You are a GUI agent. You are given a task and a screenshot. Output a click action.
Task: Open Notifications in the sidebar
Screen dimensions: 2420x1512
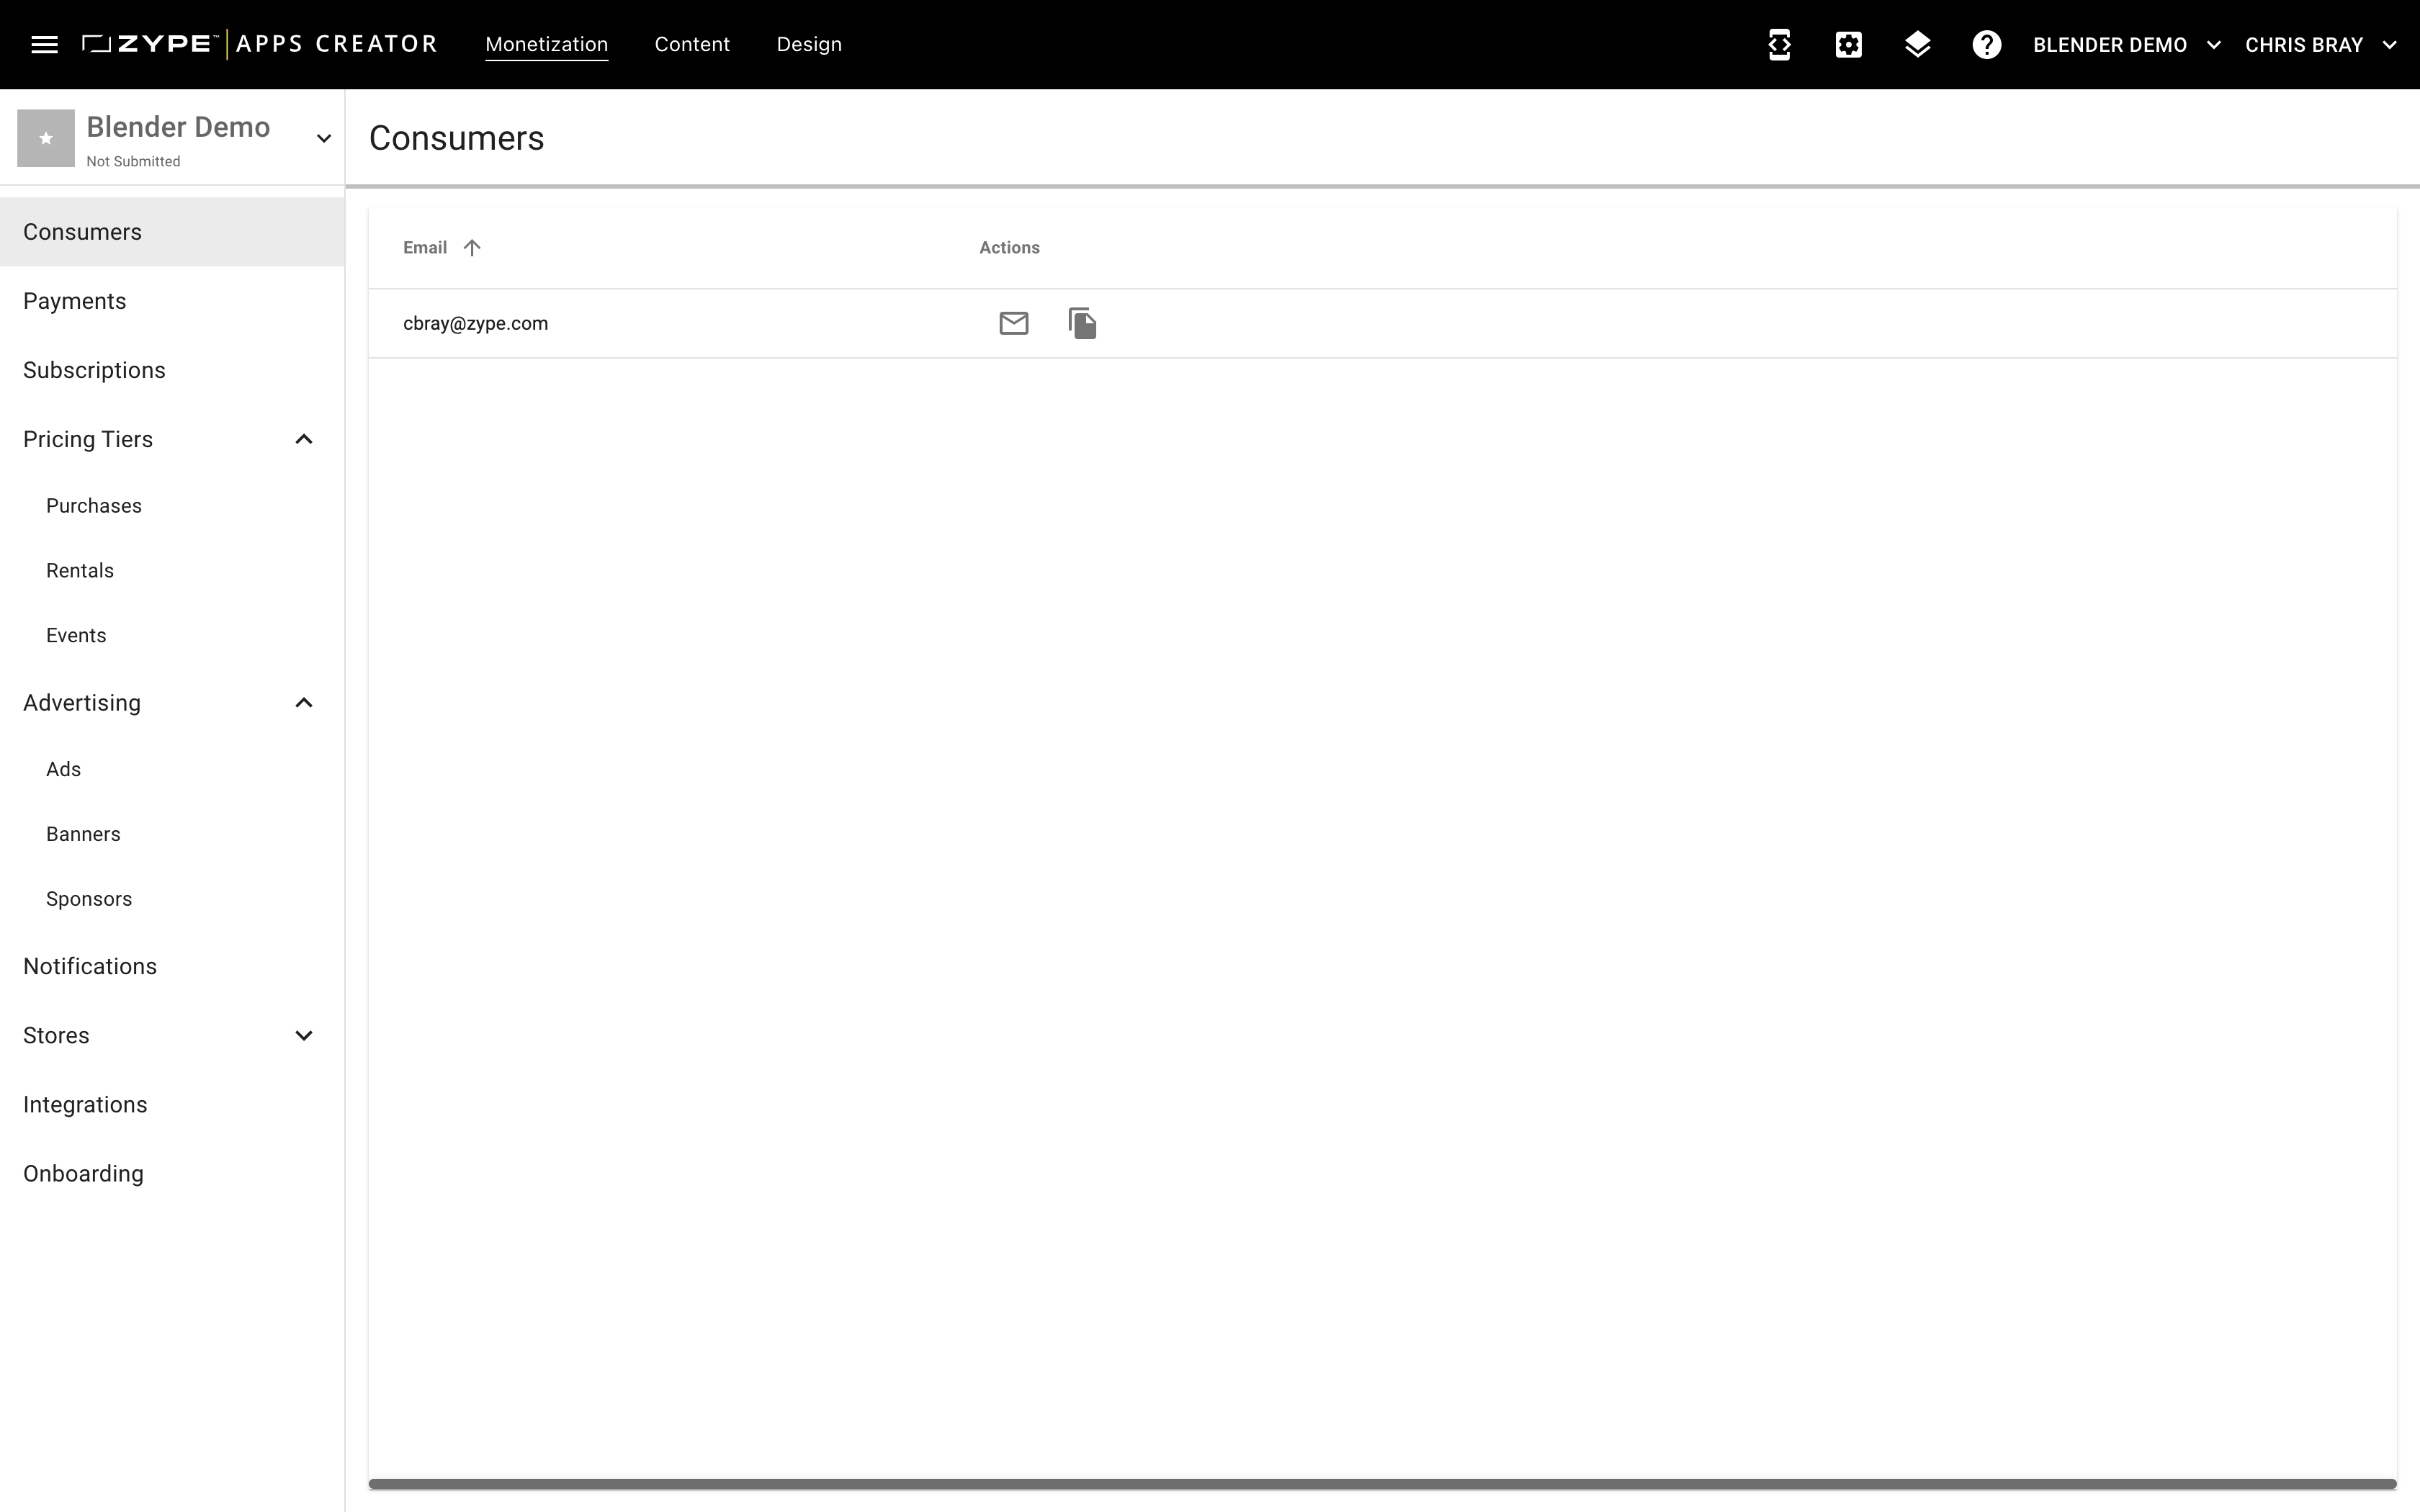click(x=172, y=966)
